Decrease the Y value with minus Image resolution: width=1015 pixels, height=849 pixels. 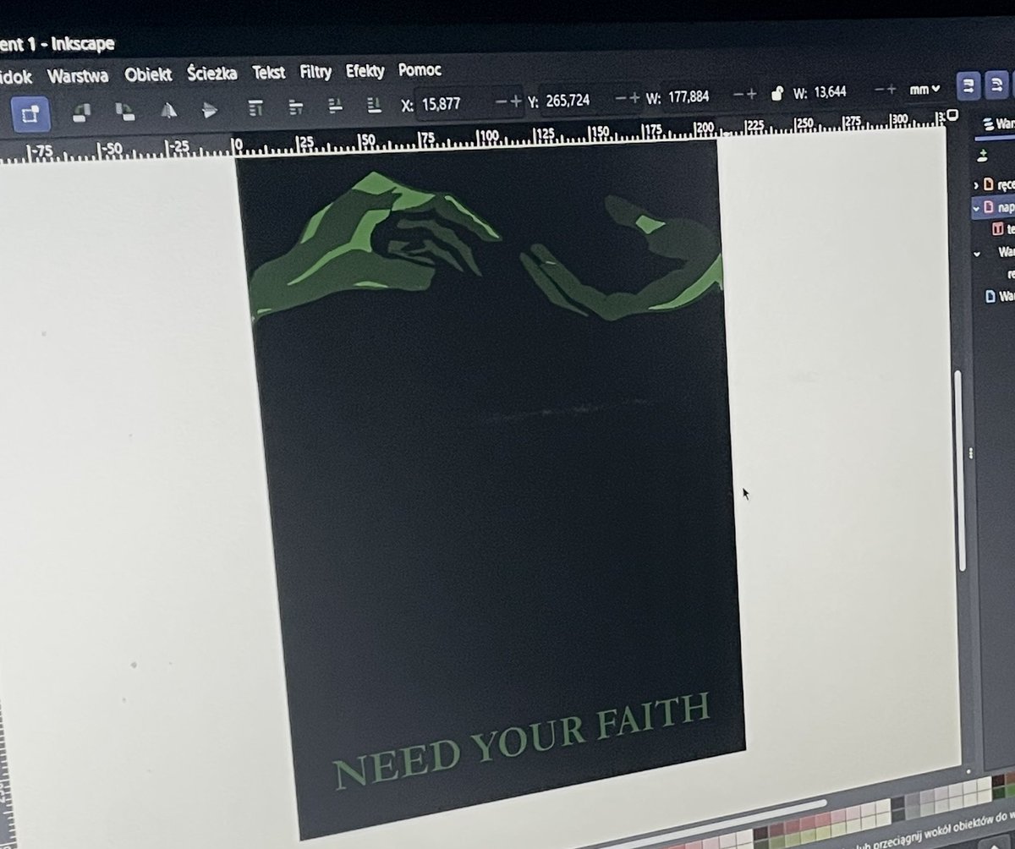pos(621,99)
